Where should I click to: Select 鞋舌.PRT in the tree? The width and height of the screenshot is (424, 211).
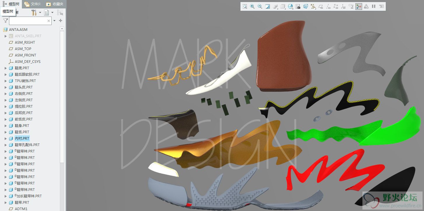point(22,132)
